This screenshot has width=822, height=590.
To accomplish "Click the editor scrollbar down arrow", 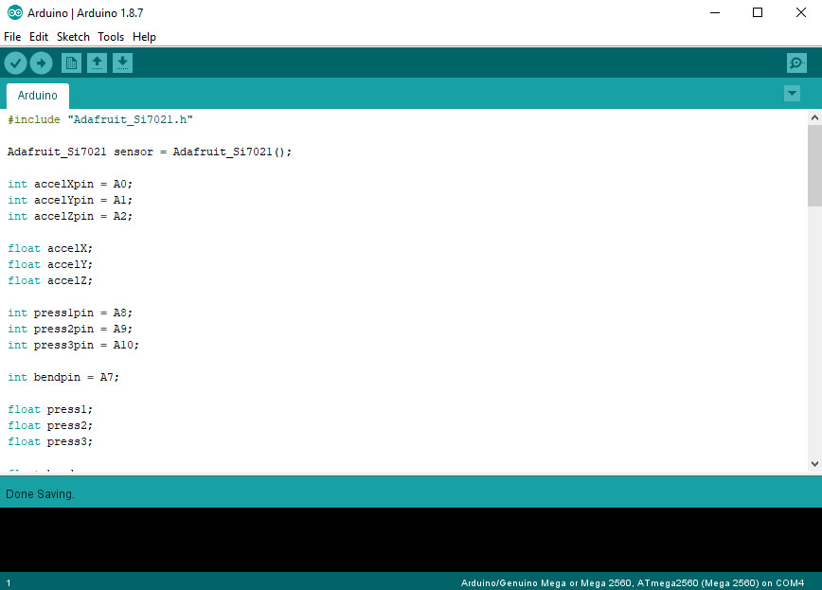I will [x=814, y=463].
